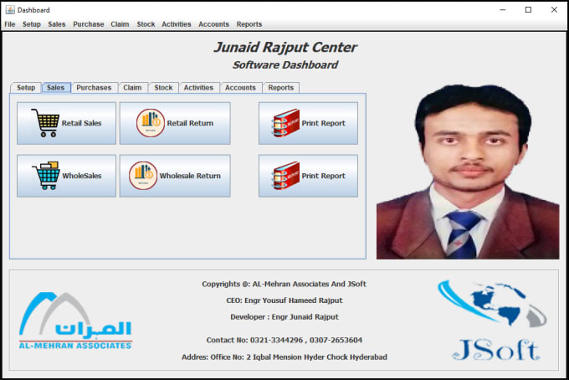The width and height of the screenshot is (569, 380).
Task: Open the File menu
Action: pyautogui.click(x=10, y=24)
